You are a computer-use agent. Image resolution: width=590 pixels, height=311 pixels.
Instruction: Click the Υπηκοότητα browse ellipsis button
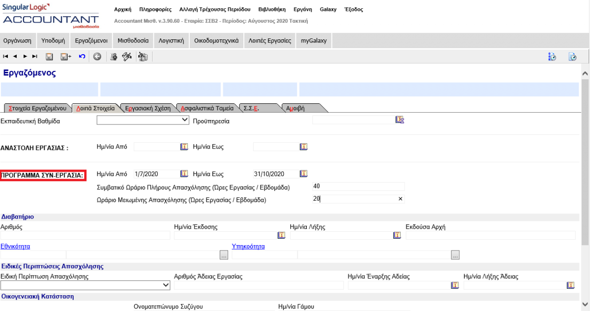click(455, 255)
